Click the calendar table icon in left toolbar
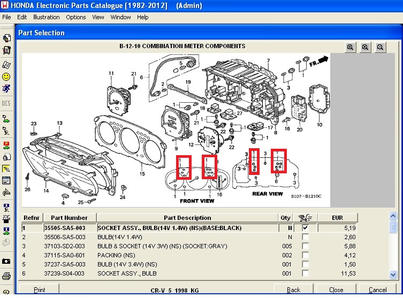 (x=6, y=180)
